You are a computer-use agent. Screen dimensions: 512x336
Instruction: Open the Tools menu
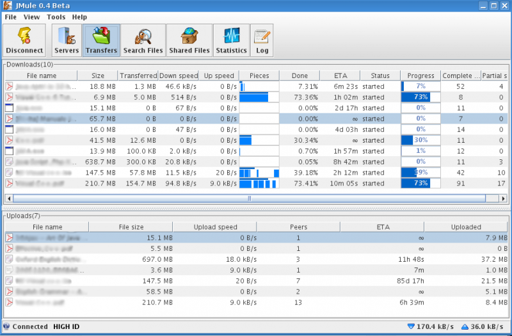click(56, 17)
